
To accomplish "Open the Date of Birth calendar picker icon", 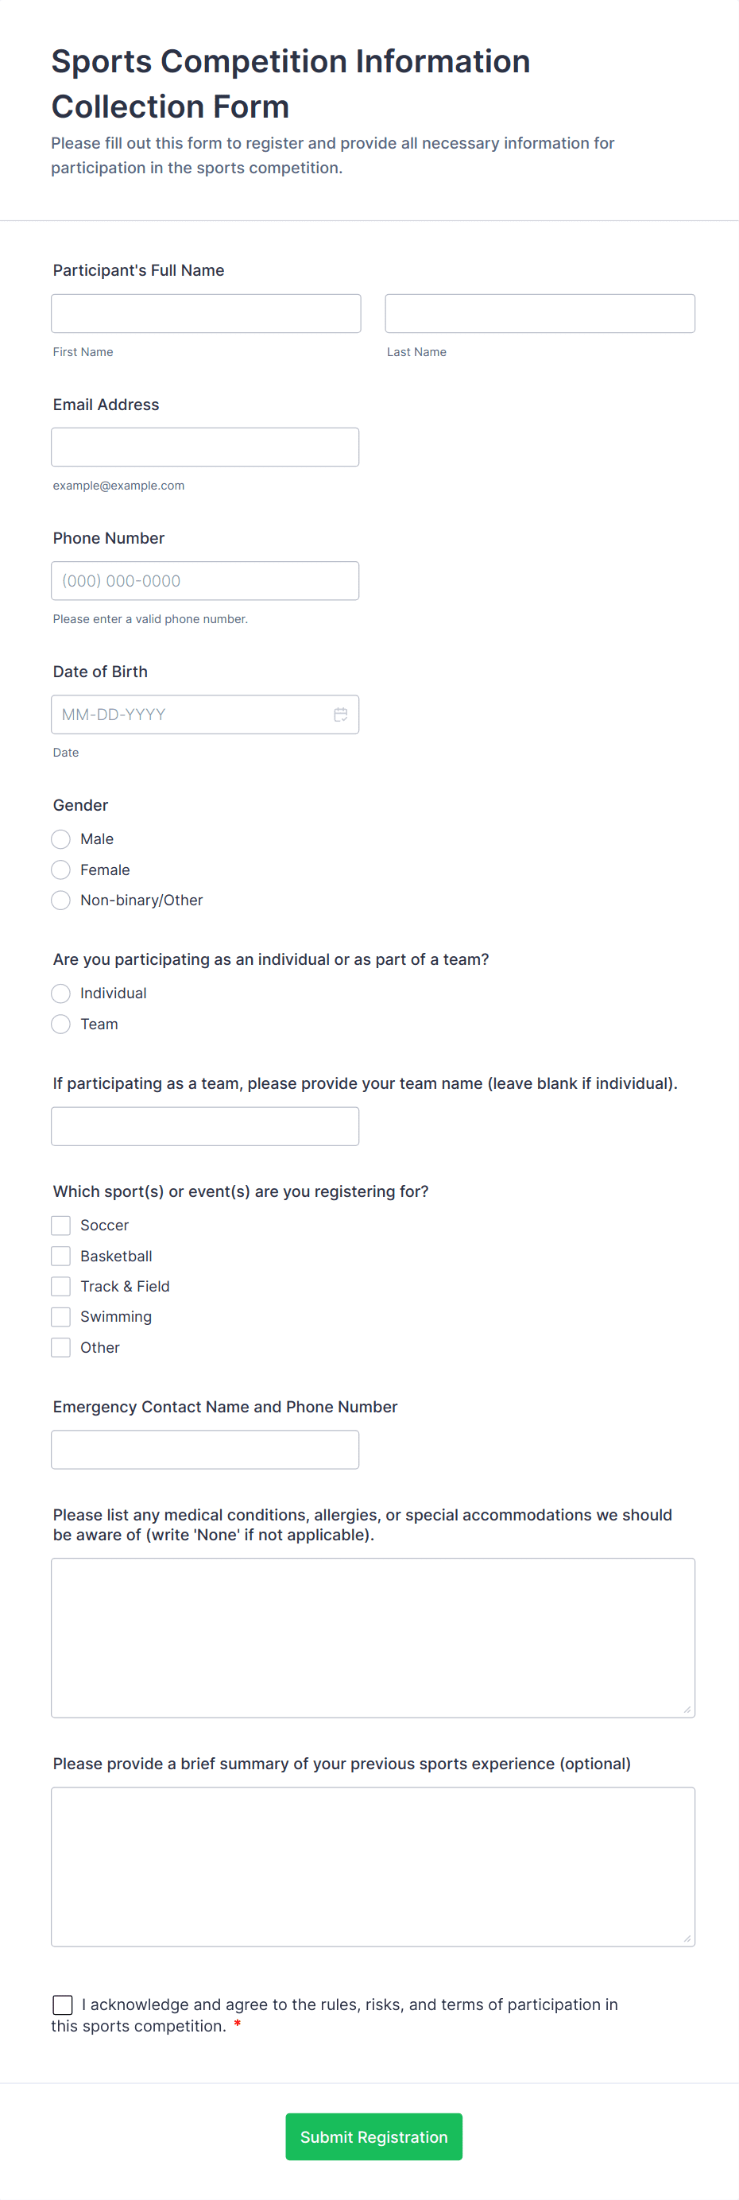I will [340, 715].
